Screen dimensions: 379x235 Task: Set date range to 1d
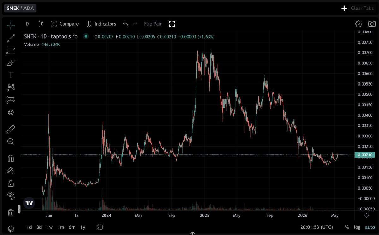point(29,227)
